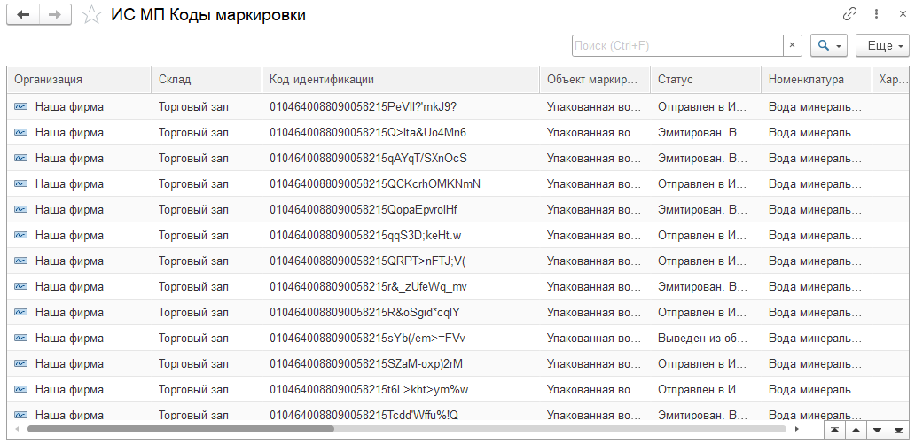915x444 pixels.
Task: Clear the search field
Action: point(793,45)
